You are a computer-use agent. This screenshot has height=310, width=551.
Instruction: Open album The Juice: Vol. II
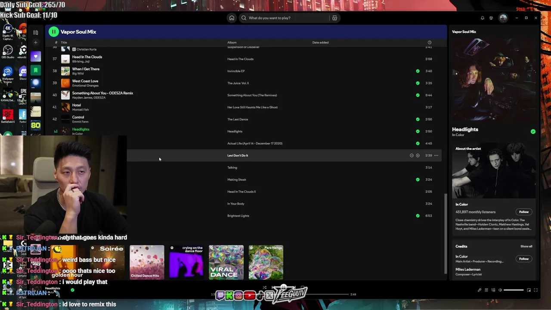[238, 83]
